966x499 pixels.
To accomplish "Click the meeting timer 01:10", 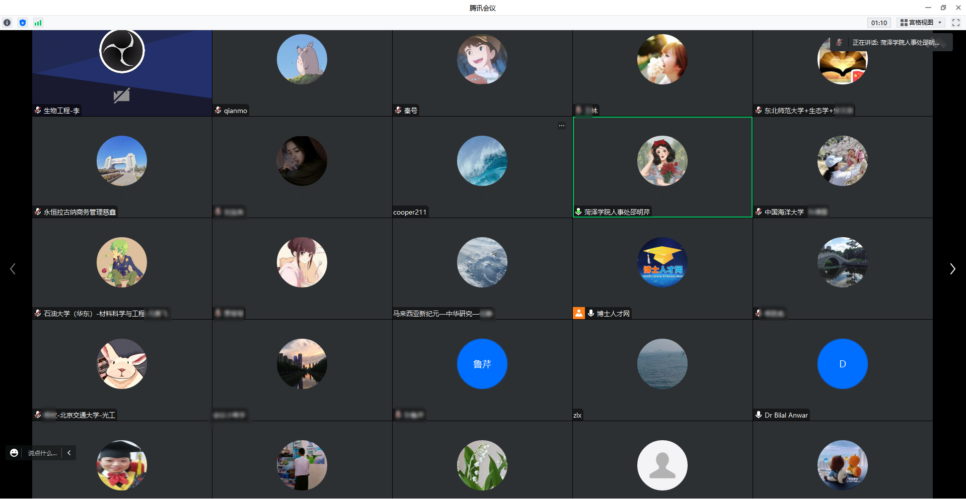I will pyautogui.click(x=879, y=23).
